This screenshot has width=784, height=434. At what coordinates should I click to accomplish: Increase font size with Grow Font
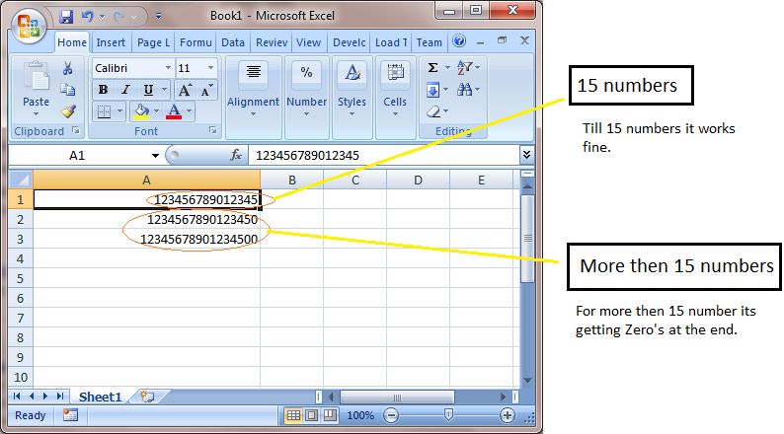click(185, 90)
